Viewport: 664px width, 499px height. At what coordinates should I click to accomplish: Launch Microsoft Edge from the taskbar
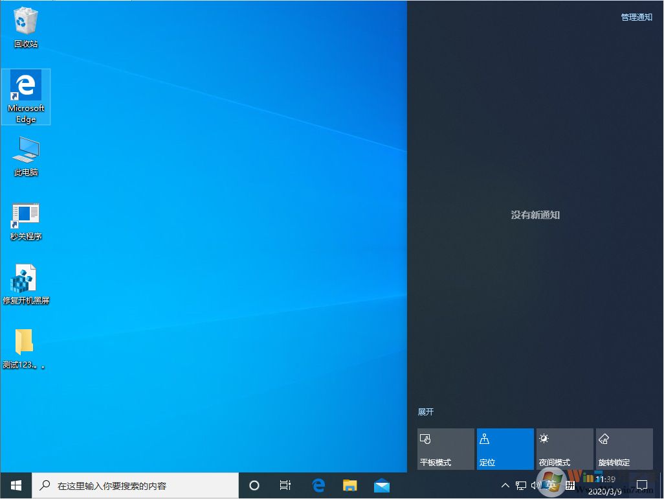click(x=318, y=485)
